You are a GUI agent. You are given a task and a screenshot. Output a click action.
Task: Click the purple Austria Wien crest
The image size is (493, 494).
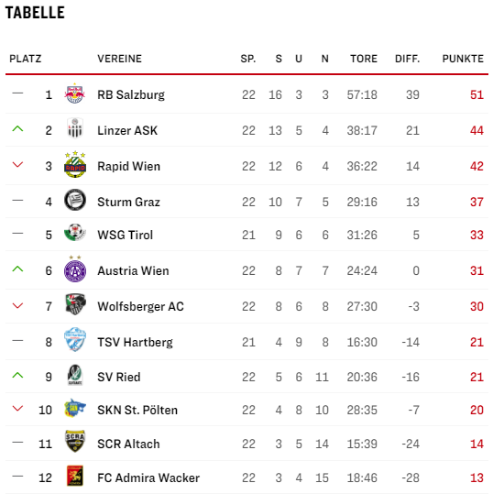pyautogui.click(x=75, y=269)
